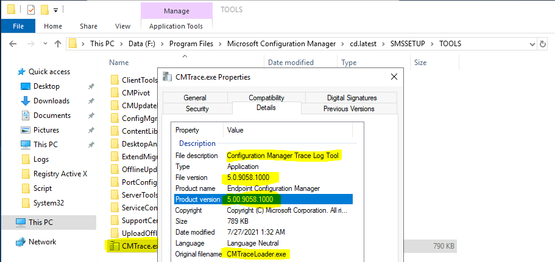Open Registry Active X folder
Screen dimensions: 555x262
[x=60, y=174]
